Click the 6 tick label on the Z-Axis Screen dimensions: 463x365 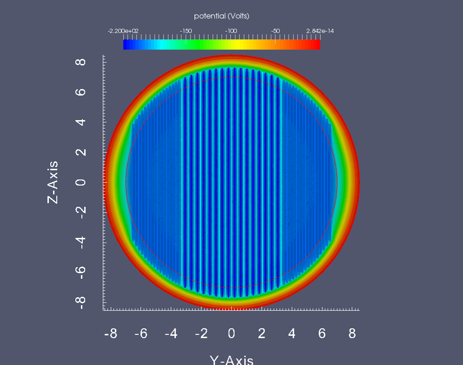[82, 92]
